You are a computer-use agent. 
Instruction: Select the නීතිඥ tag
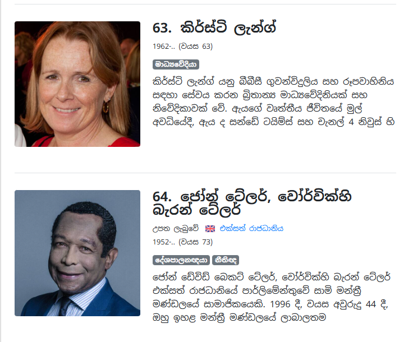pos(226,260)
